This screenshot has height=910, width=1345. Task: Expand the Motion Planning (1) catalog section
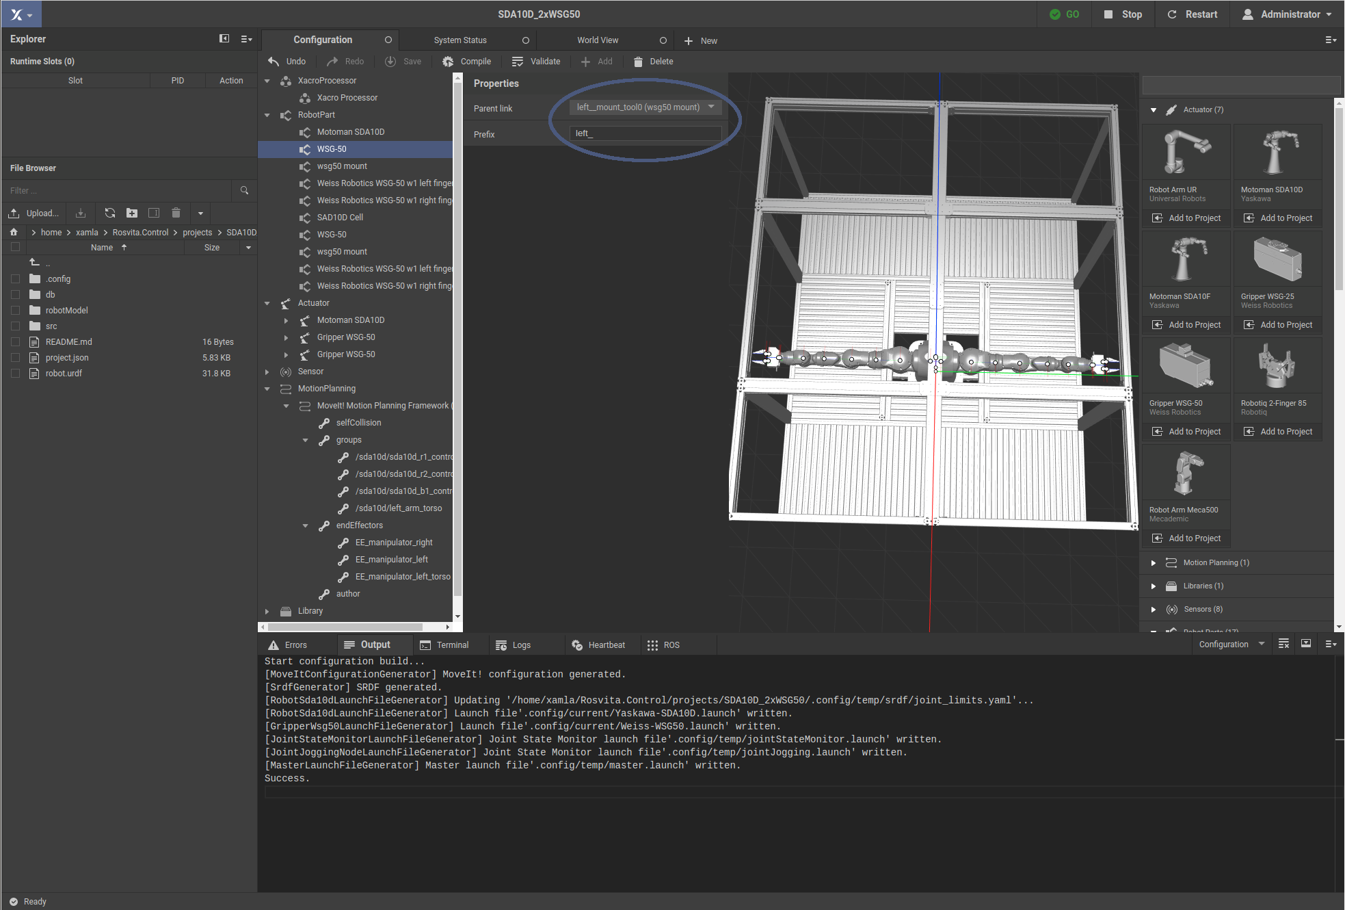[x=1154, y=563]
